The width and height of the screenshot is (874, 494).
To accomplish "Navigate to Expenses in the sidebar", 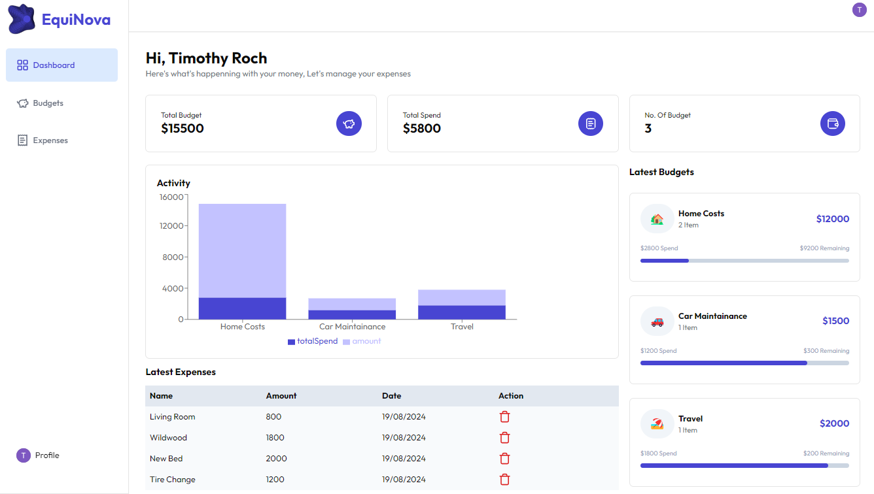I will point(50,140).
